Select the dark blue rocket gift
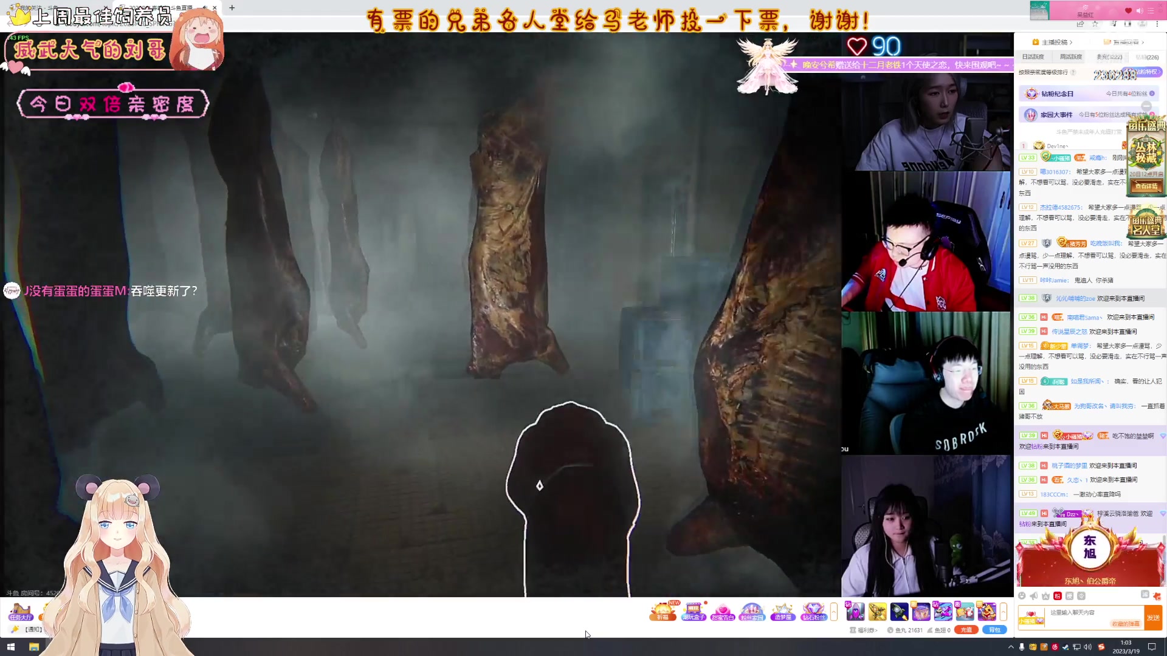 (x=899, y=611)
